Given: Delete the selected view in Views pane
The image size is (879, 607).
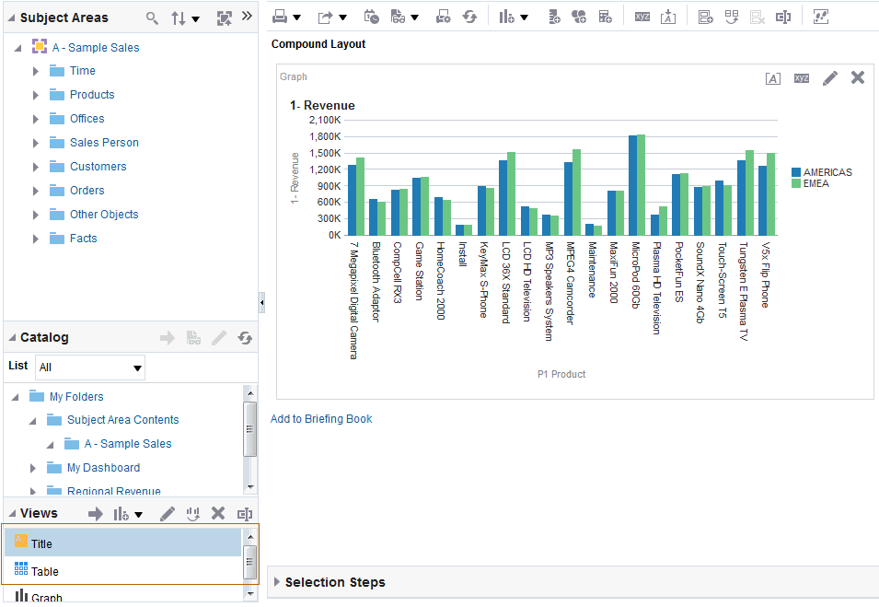Looking at the screenshot, I should tap(218, 514).
